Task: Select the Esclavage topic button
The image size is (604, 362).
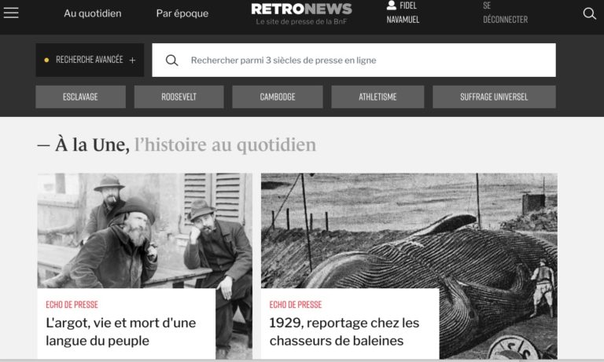Action: tap(80, 97)
